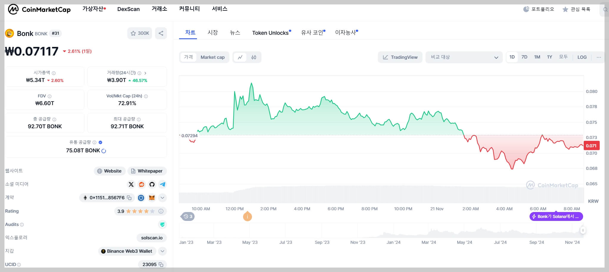Viewport: 609px width, 272px height.
Task: Open Bonk's Reddit page
Action: point(142,184)
